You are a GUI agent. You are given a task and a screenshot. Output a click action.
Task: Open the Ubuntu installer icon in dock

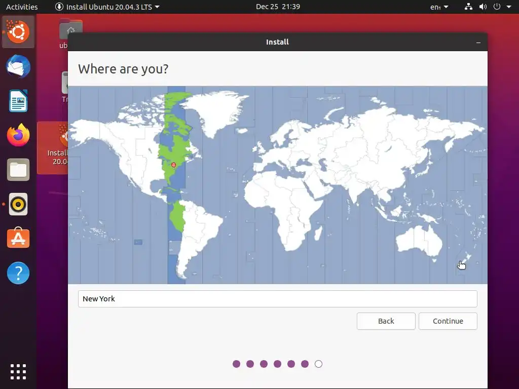[x=18, y=32]
